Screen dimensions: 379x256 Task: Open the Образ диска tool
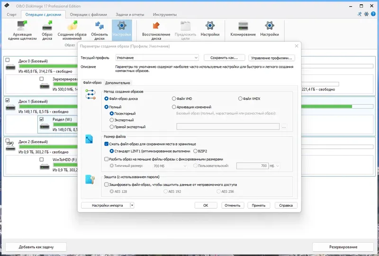(47, 26)
